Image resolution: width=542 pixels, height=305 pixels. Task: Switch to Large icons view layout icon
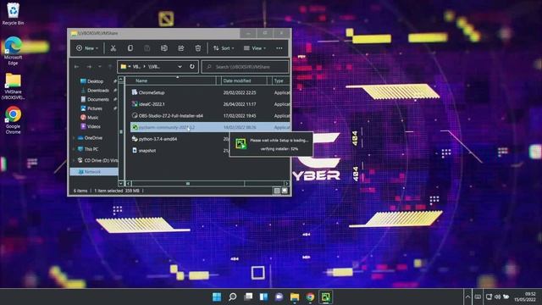(285, 191)
